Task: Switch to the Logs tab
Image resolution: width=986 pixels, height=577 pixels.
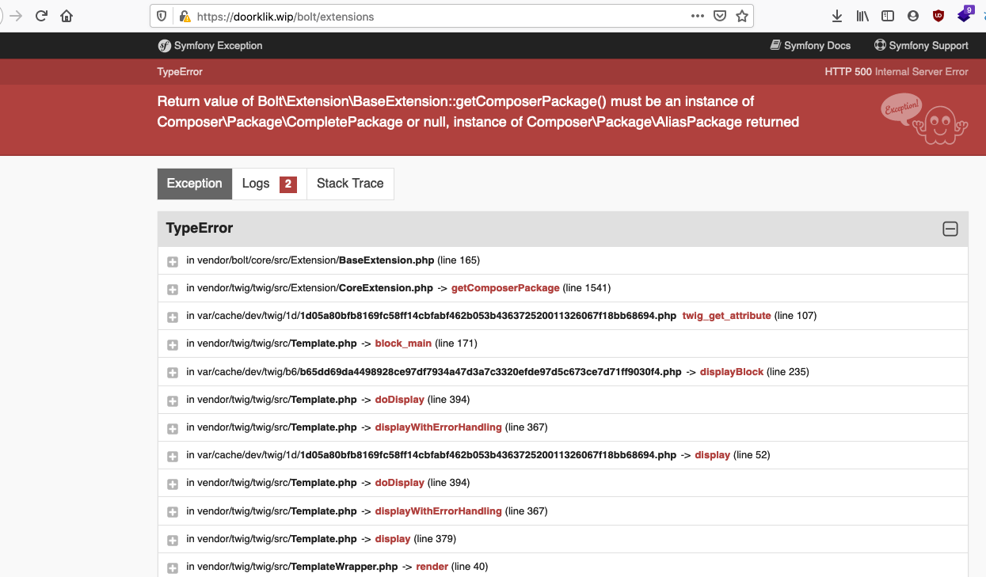Action: coord(269,184)
